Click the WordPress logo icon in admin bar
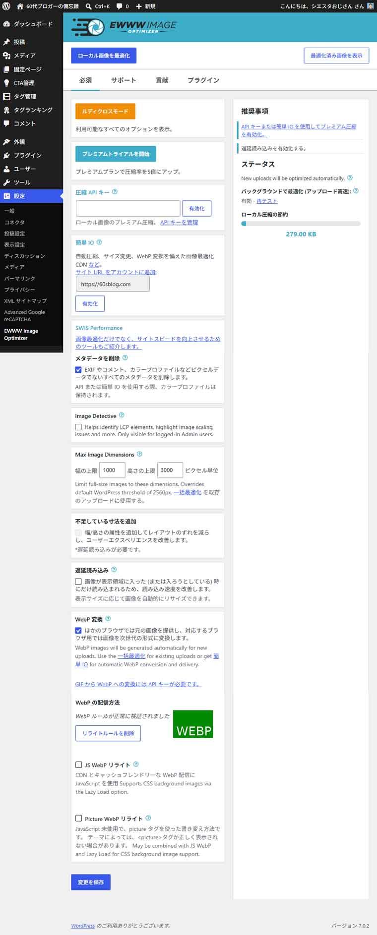Image resolution: width=377 pixels, height=935 pixels. 6,6
